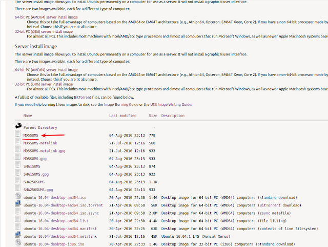Open the MD5SUMS.gpg signature link
328x247 pixels.
[35, 159]
